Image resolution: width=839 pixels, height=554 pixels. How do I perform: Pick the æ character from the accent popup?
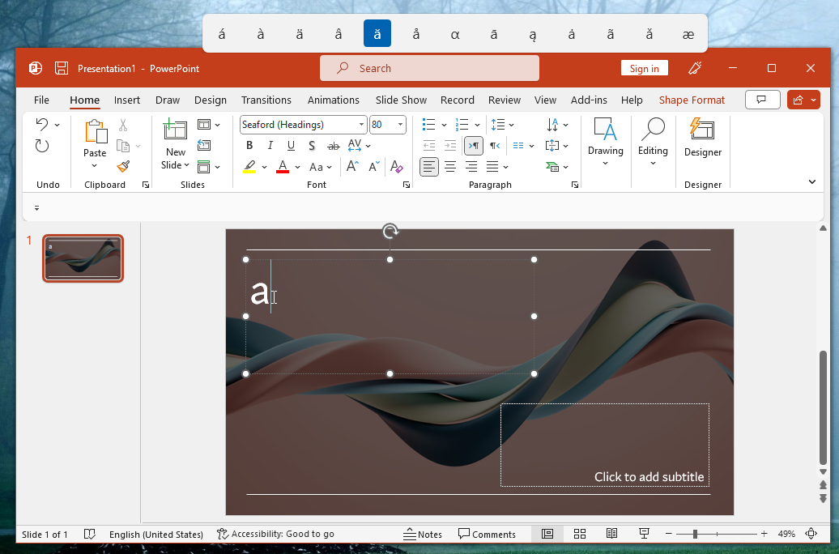pyautogui.click(x=688, y=34)
